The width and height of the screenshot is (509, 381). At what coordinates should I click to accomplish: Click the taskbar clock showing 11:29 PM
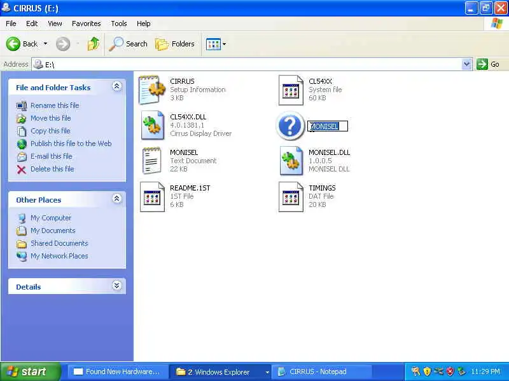pos(485,371)
